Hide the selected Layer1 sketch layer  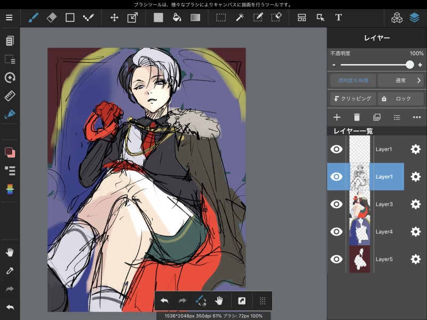[336, 177]
